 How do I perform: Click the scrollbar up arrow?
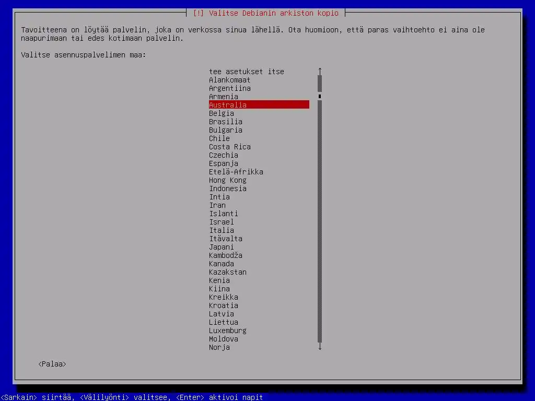point(320,71)
